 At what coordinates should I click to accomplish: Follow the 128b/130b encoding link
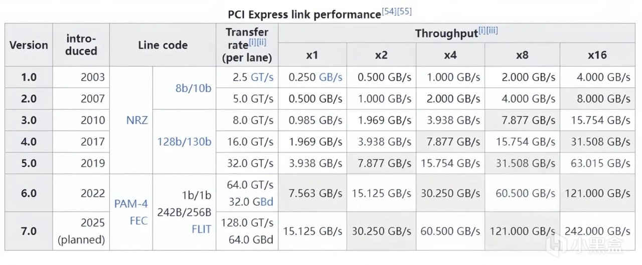(184, 142)
